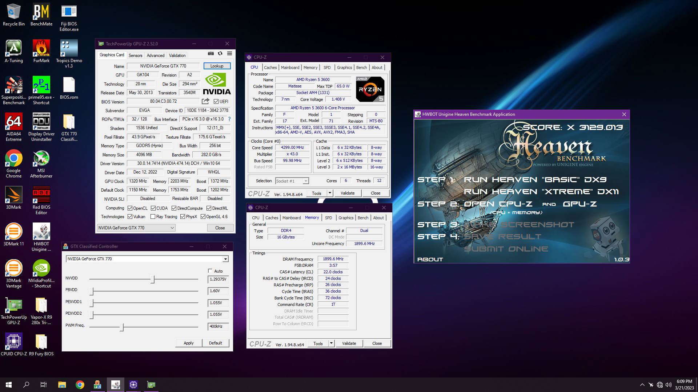Open Tropics Demo v1.3 desktop icon
The width and height of the screenshot is (698, 392).
pyautogui.click(x=69, y=54)
